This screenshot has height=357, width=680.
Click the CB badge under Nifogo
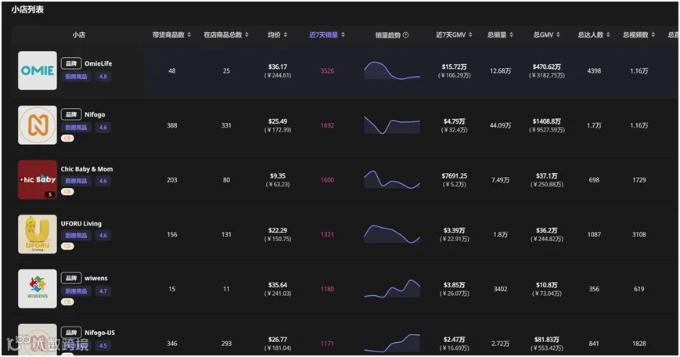click(67, 139)
